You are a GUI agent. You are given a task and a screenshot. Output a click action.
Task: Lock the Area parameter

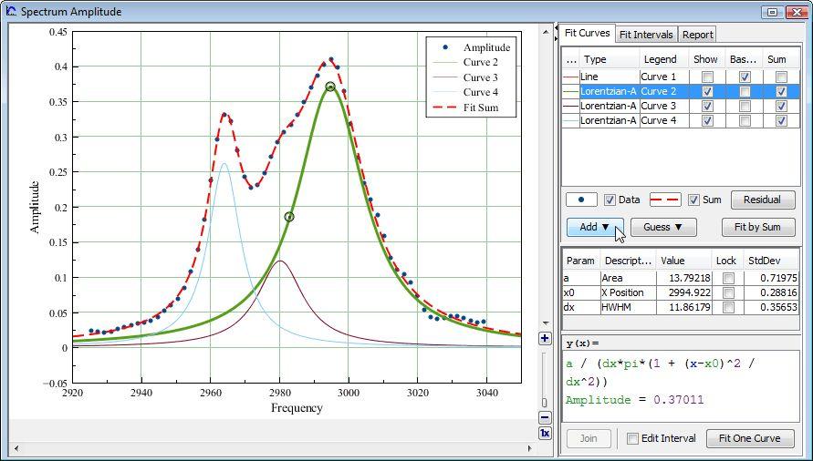click(728, 278)
